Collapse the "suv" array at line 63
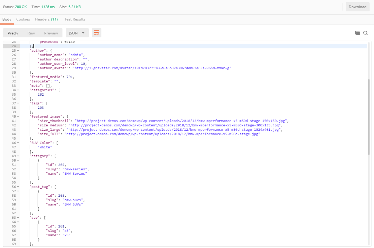 [18, 218]
